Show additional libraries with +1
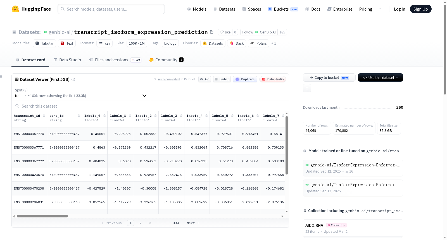The image size is (447, 240). 274,43
